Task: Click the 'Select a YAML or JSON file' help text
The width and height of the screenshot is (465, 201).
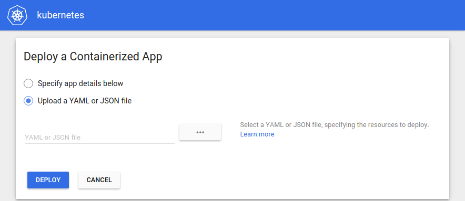Action: pos(335,124)
